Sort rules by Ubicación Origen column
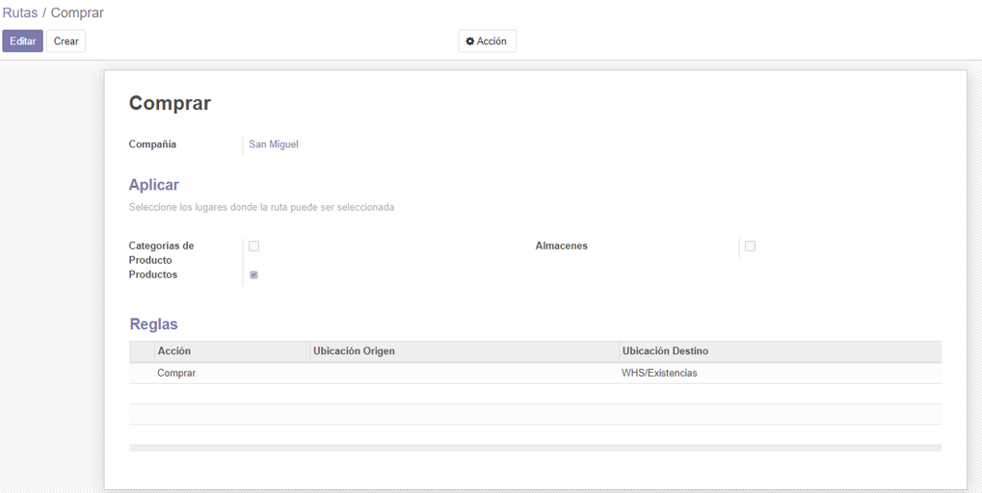982x493 pixels. 464,351
